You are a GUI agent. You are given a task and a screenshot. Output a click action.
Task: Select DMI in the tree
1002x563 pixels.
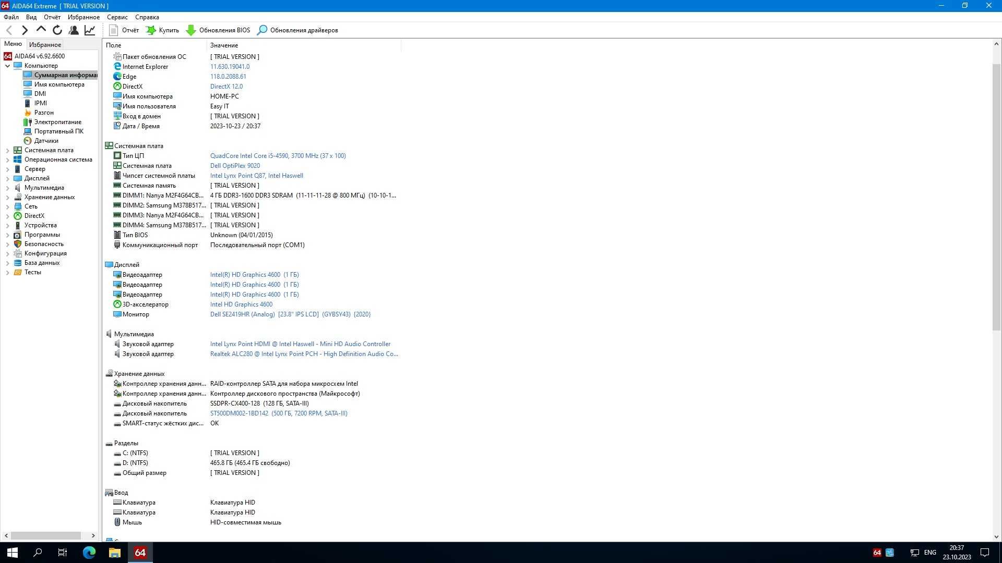click(x=40, y=94)
